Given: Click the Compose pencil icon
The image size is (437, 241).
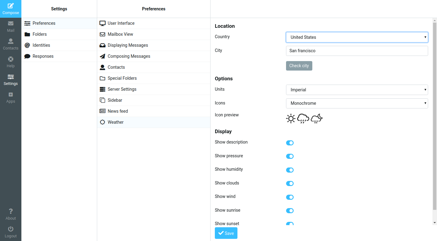Looking at the screenshot, I should (x=11, y=6).
